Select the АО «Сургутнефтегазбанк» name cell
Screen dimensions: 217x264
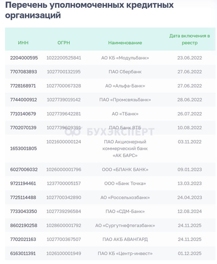(125, 225)
